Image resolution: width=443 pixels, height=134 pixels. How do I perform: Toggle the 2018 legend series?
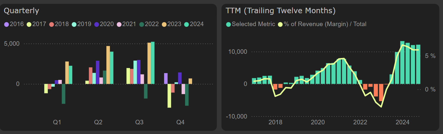click(59, 24)
